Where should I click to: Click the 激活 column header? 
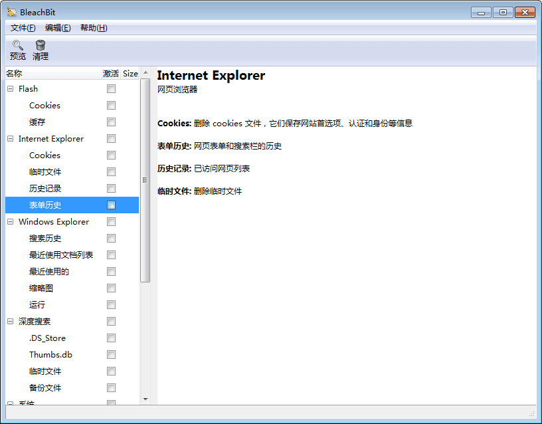[111, 73]
